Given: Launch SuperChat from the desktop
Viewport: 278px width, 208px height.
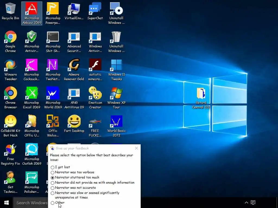Looking at the screenshot, I should point(95,12).
